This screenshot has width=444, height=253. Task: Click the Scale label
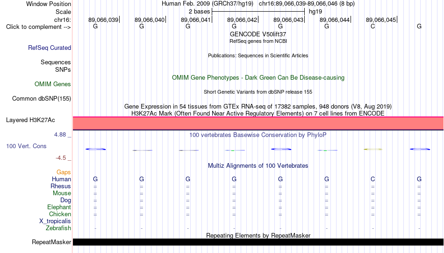(x=63, y=12)
